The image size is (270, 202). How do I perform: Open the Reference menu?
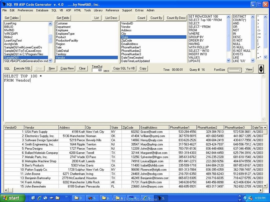112,10
